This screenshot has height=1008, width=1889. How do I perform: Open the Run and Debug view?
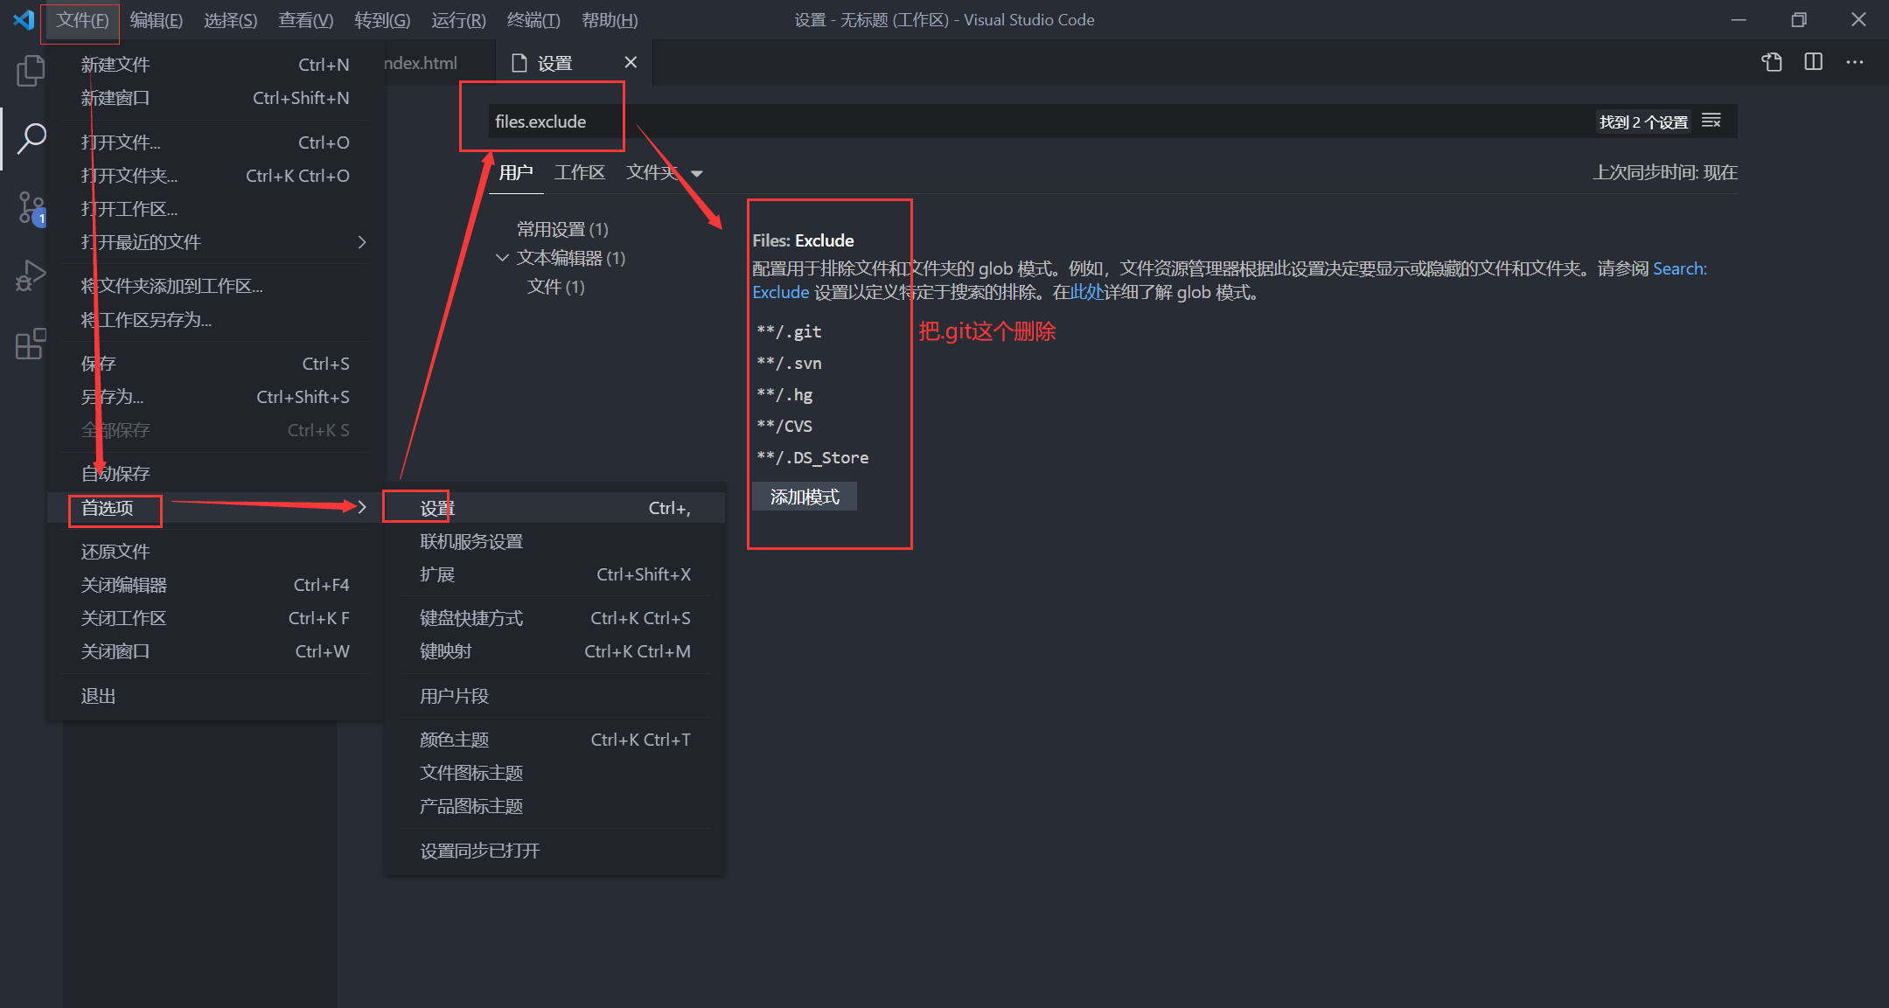coord(31,276)
